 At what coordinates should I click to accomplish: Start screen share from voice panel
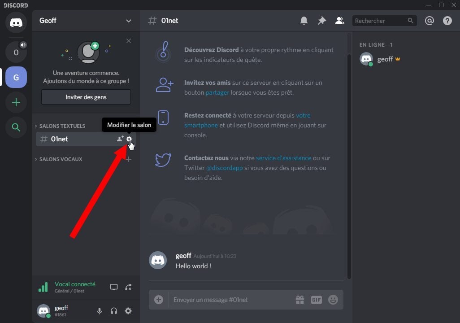pos(114,287)
